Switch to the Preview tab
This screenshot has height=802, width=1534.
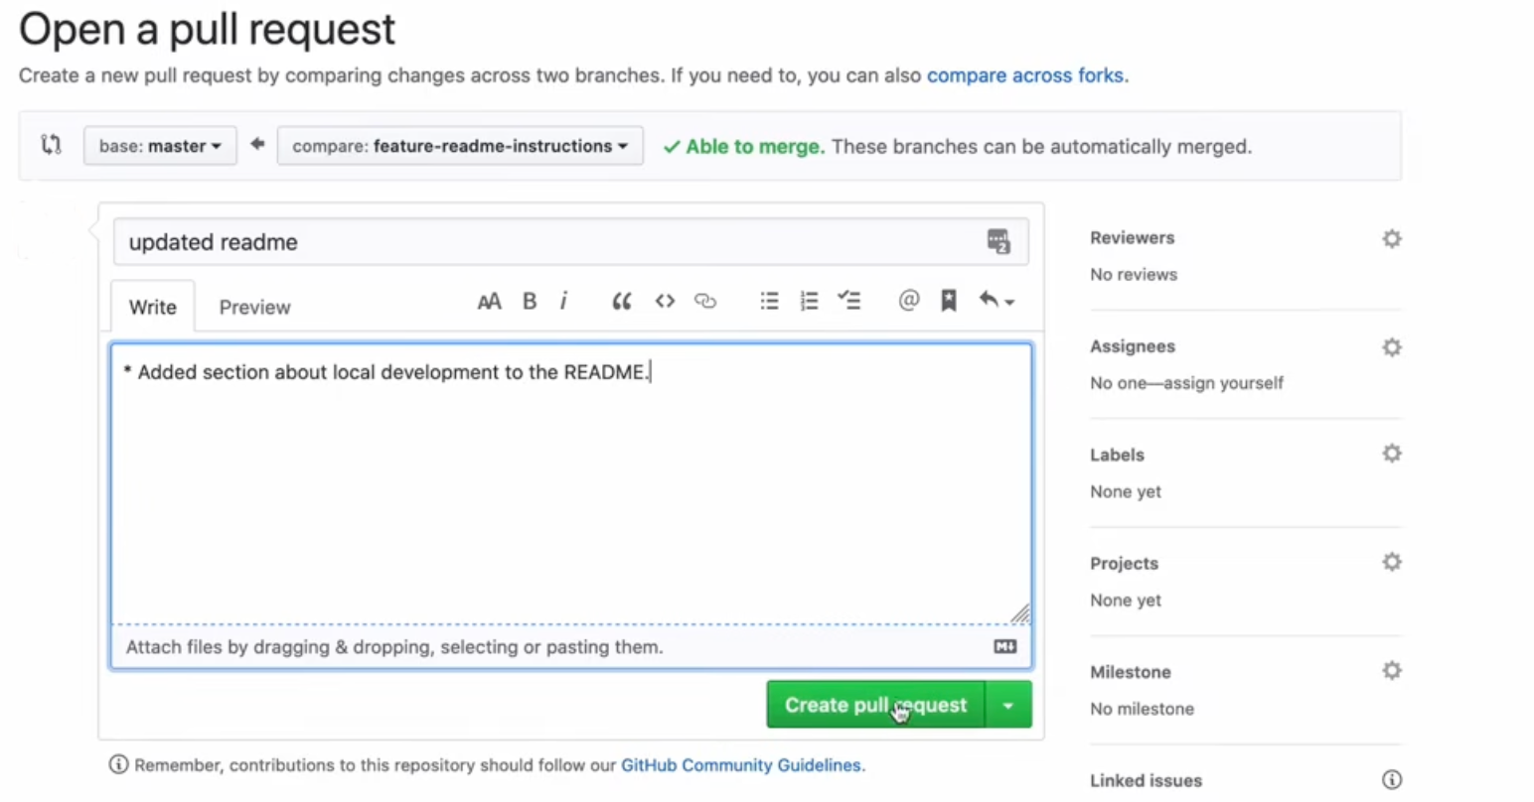click(x=254, y=308)
